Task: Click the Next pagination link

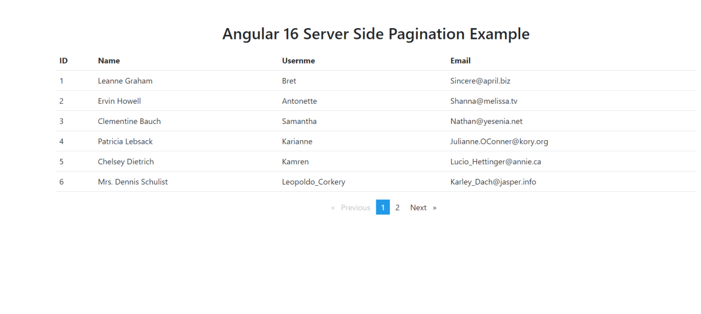Action: (x=418, y=207)
